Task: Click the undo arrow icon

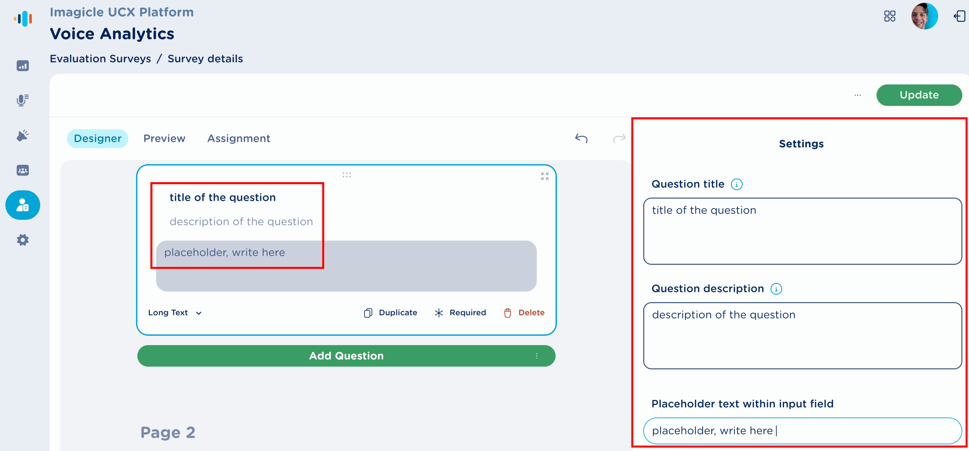Action: click(x=581, y=138)
